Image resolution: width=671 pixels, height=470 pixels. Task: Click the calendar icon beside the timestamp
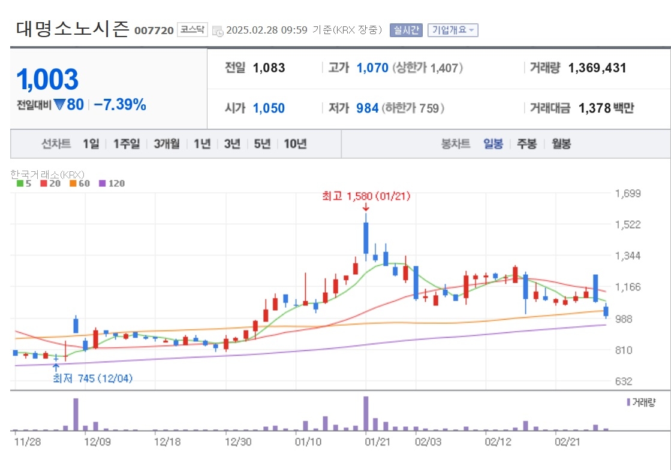tap(218, 31)
